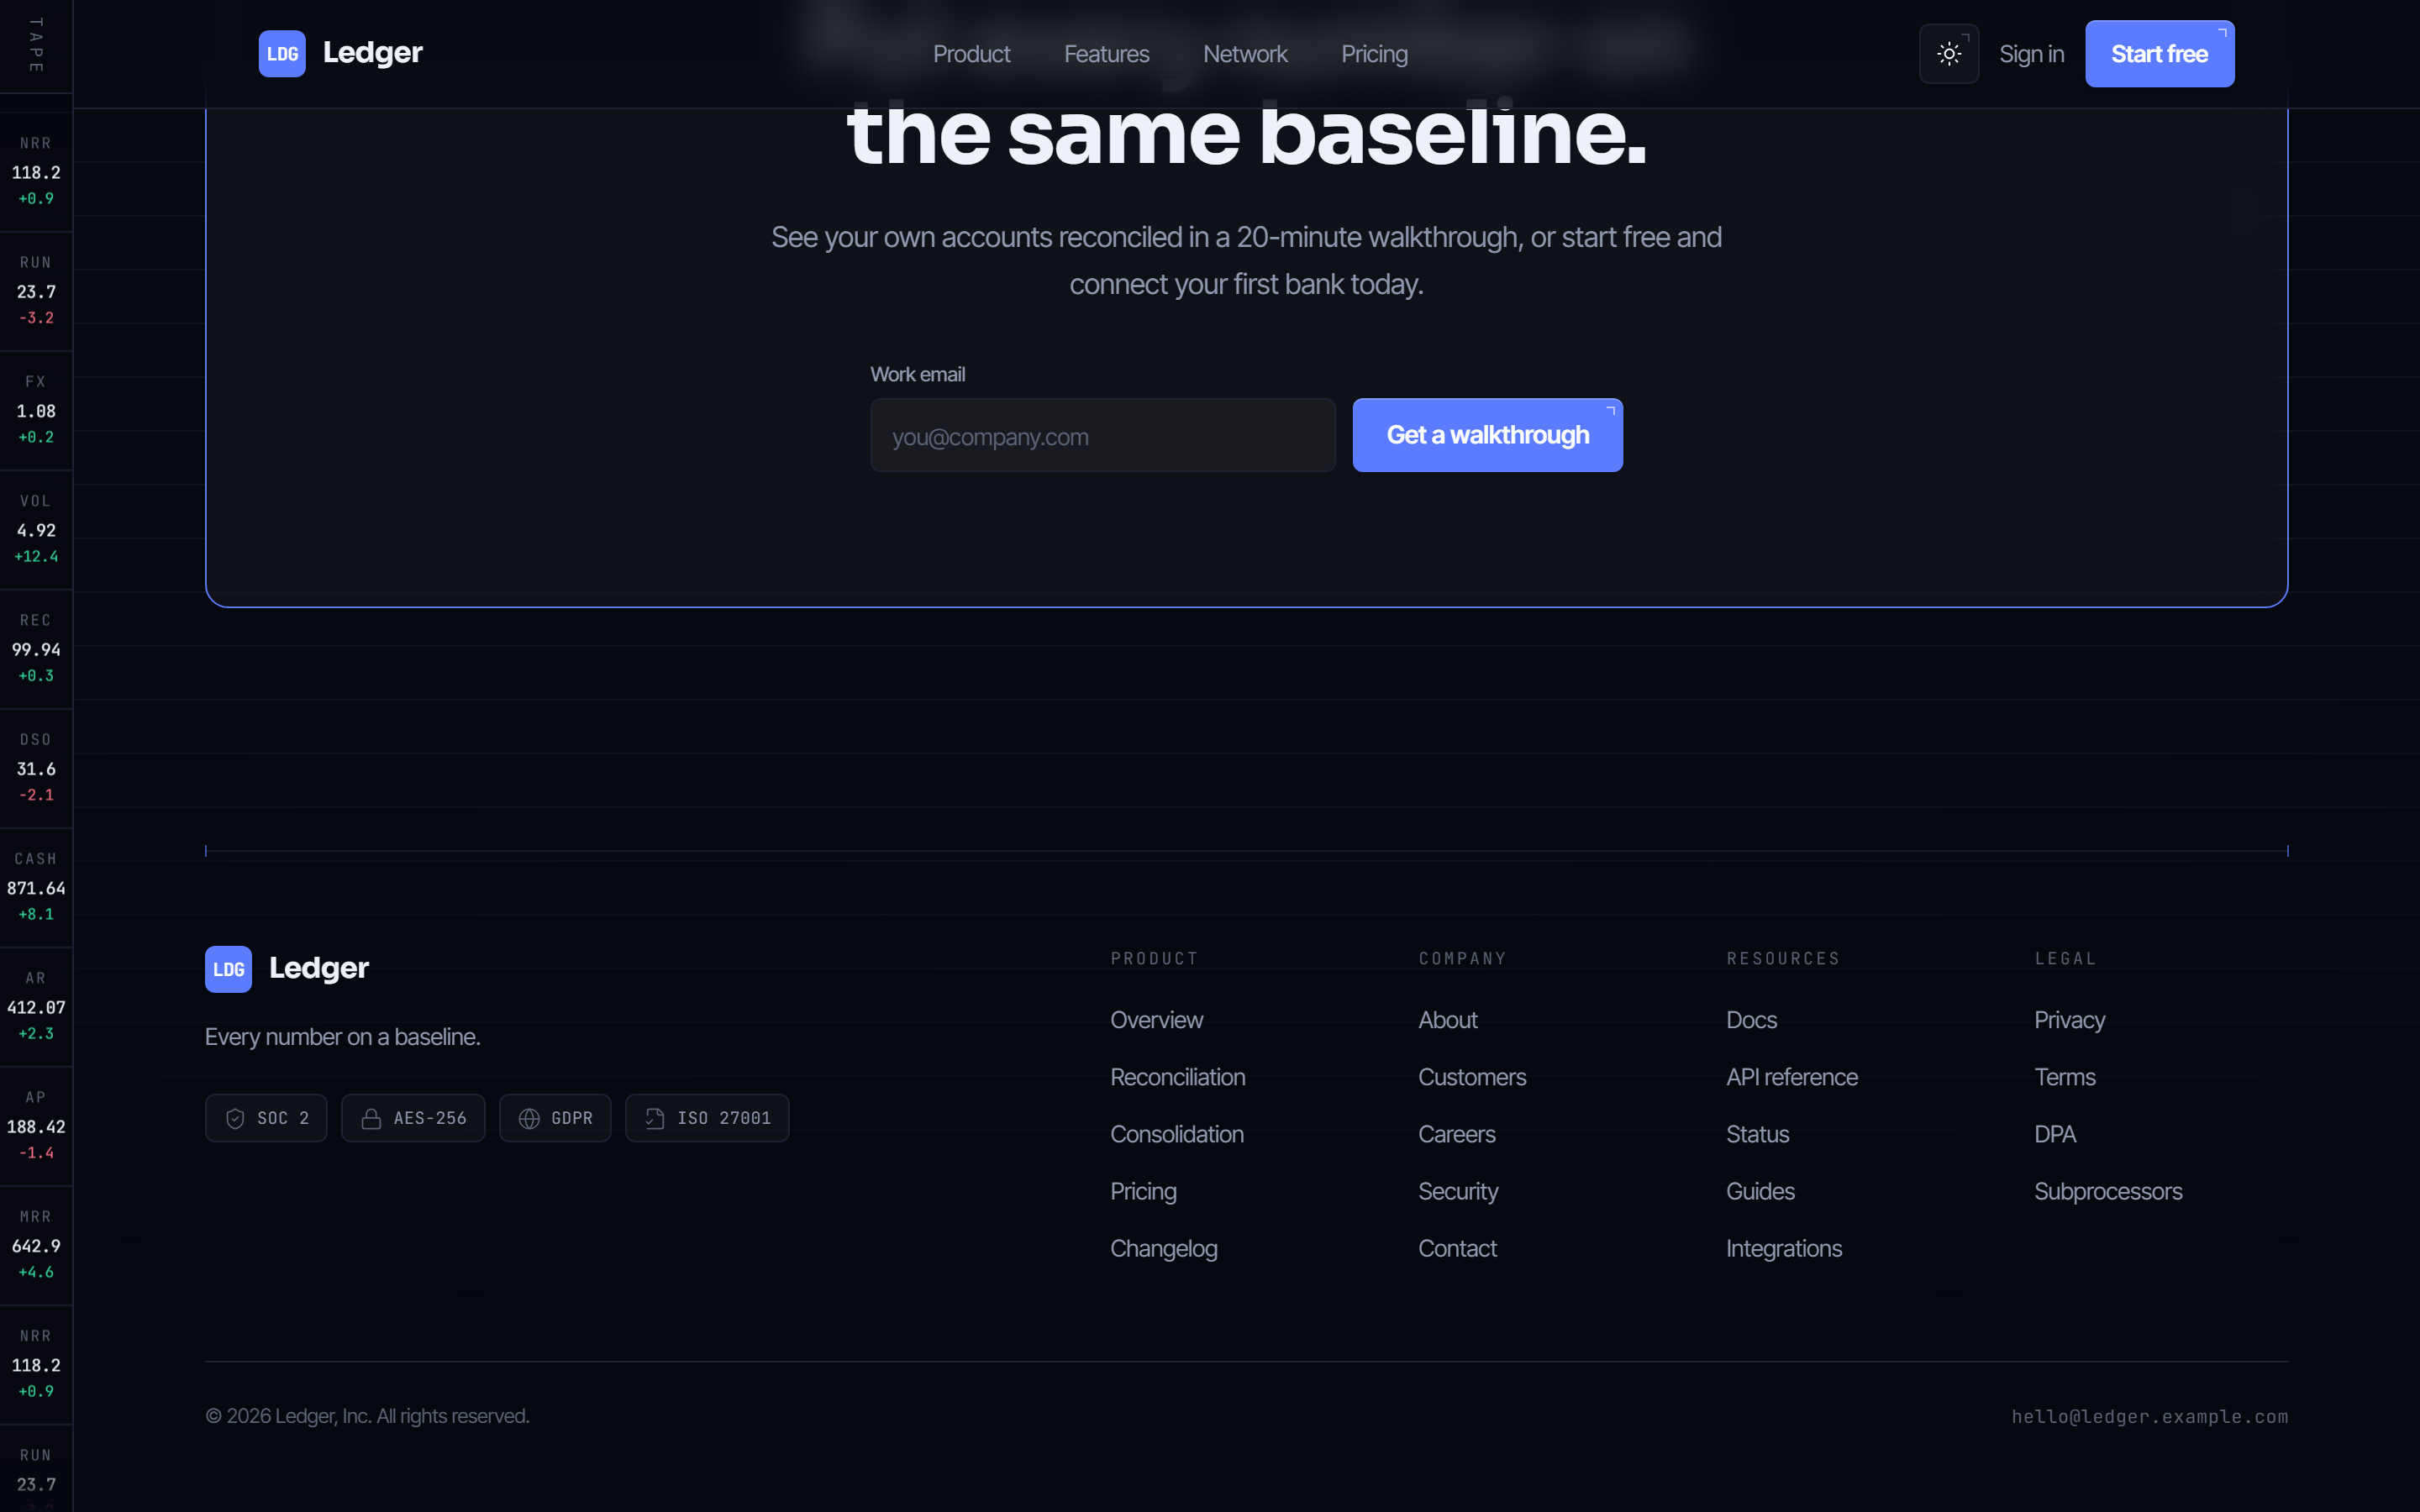Click the AES-256 lock icon

(x=371, y=1118)
